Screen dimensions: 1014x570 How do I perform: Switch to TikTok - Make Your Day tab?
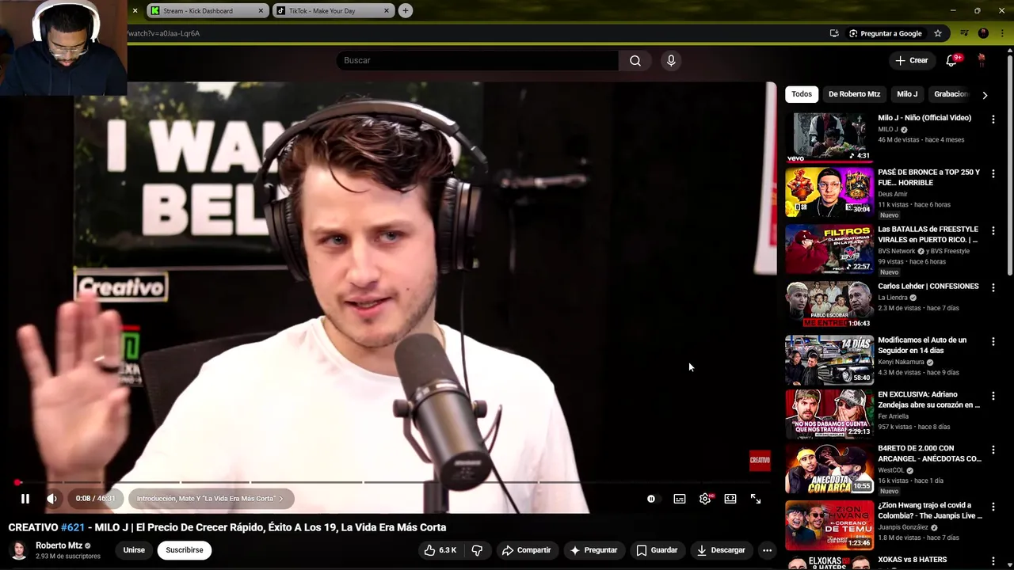pos(333,11)
